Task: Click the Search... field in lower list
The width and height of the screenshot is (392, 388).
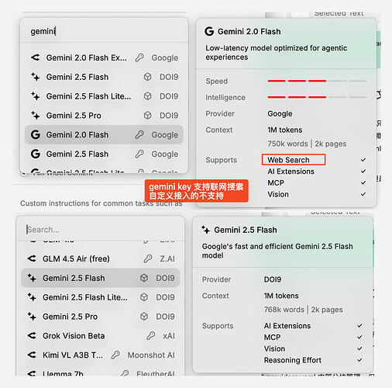Action: [101, 230]
